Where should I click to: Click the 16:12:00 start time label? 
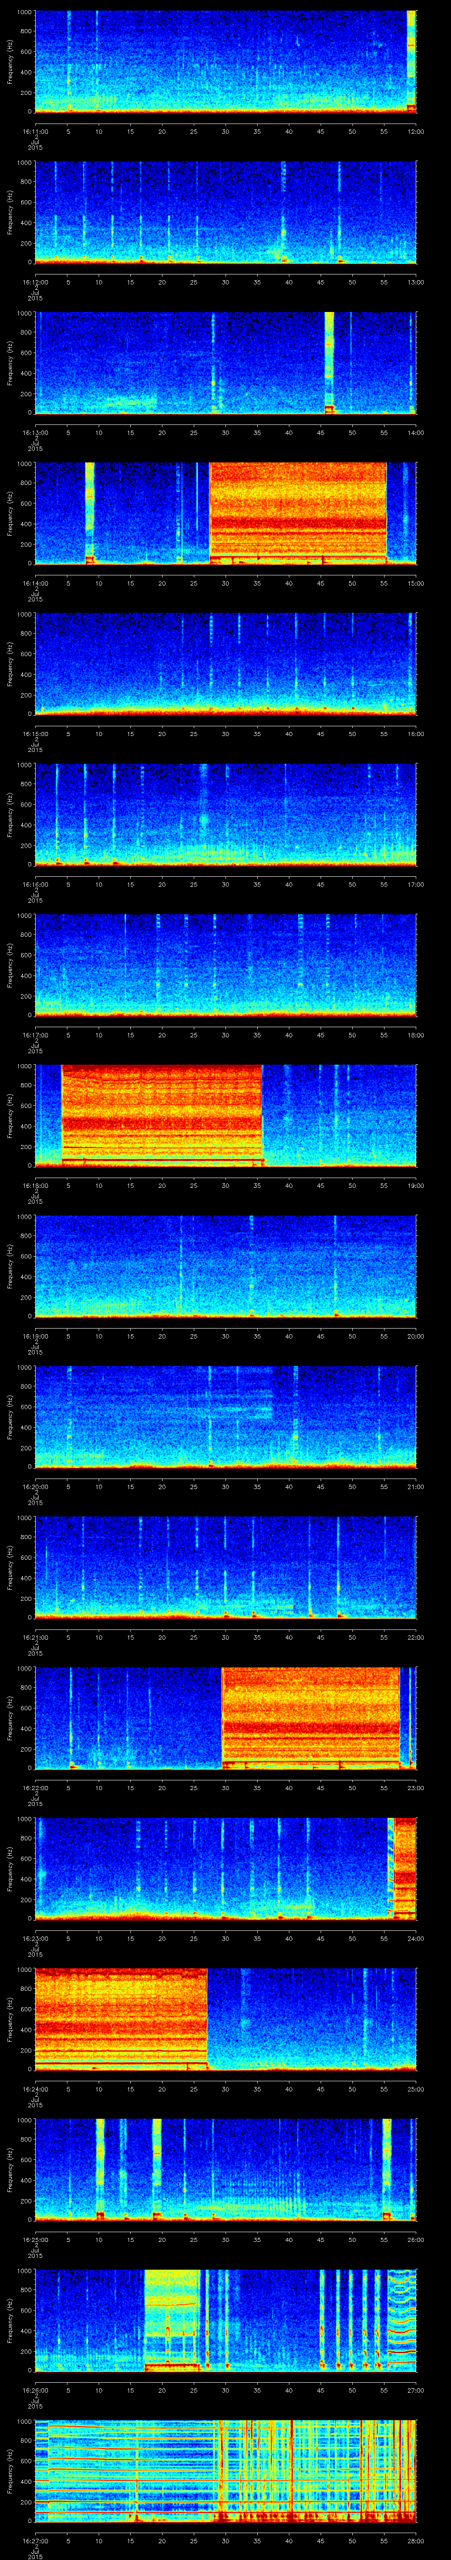coord(35,282)
